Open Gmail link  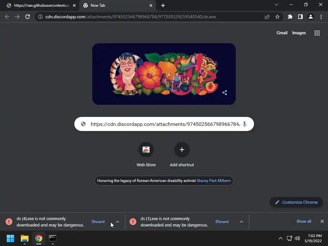[x=282, y=33]
